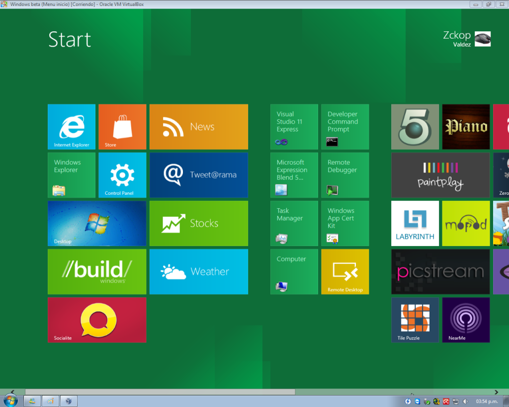This screenshot has height=407, width=509.
Task: Launch the mopod tile
Action: coord(466,223)
